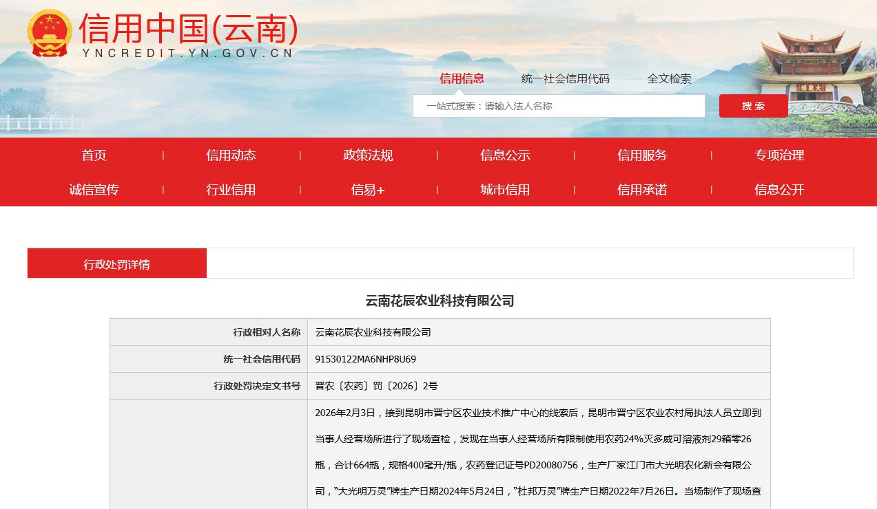Select document number 晋农〔农药〕罚〔2026〕2号
Image resolution: width=877 pixels, height=509 pixels.
376,386
